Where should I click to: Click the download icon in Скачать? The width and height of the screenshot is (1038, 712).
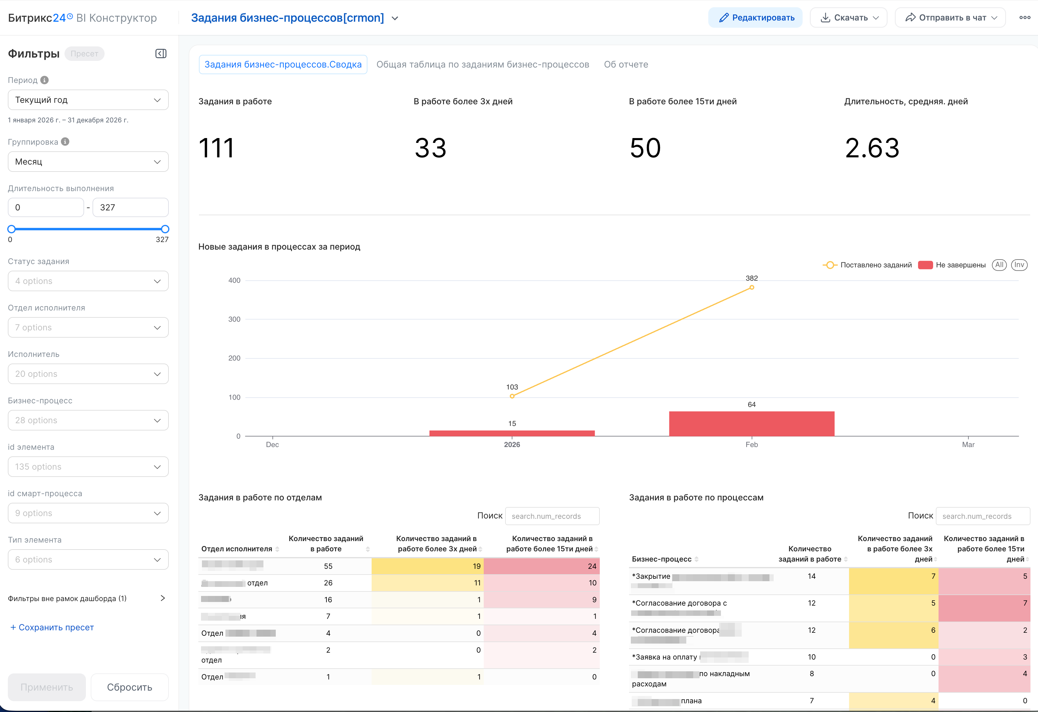pos(826,18)
